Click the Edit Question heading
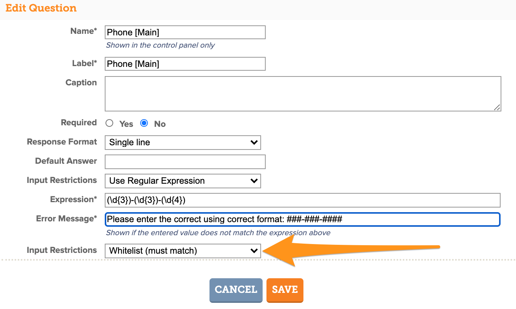516x309 pixels. coord(41,8)
